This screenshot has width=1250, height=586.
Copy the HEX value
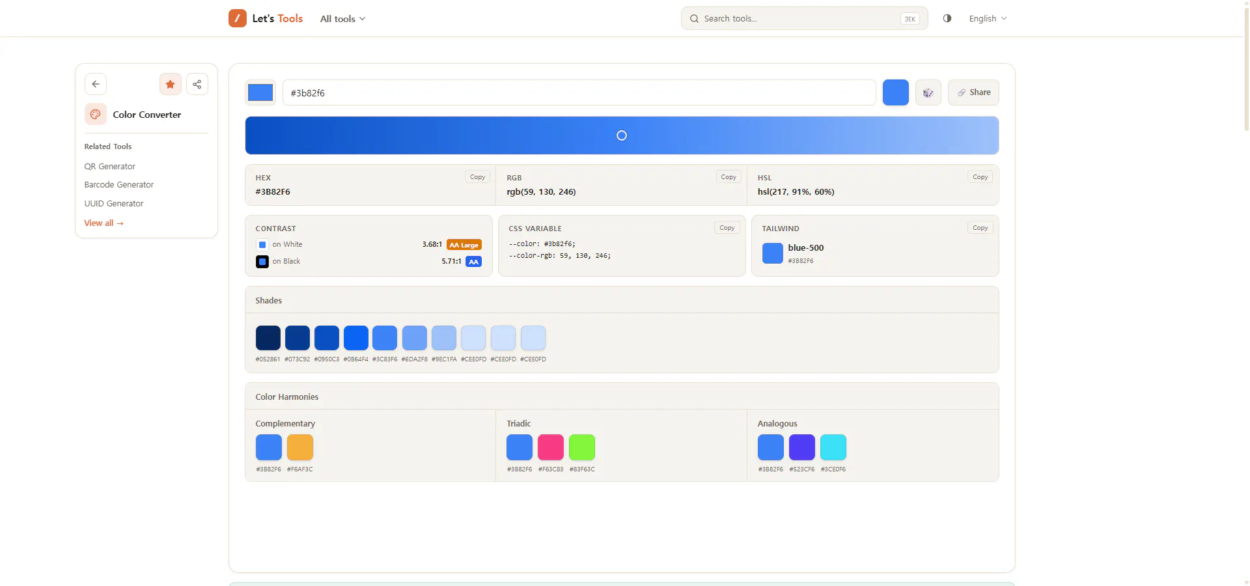[x=478, y=177]
